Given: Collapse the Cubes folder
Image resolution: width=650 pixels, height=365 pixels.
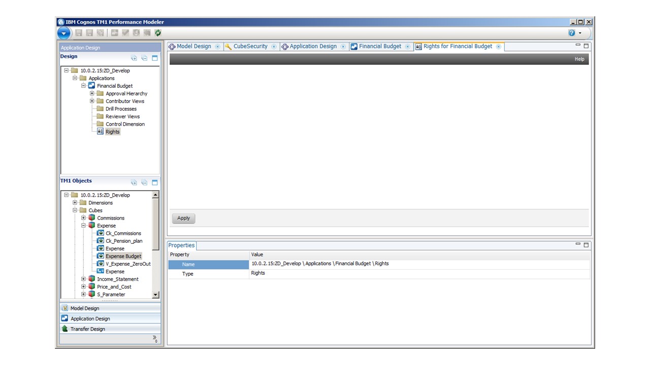Looking at the screenshot, I should [75, 210].
